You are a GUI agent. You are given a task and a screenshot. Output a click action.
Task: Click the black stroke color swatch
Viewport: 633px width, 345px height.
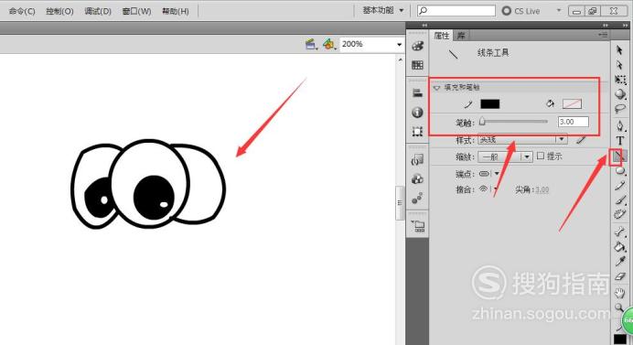[x=489, y=104]
